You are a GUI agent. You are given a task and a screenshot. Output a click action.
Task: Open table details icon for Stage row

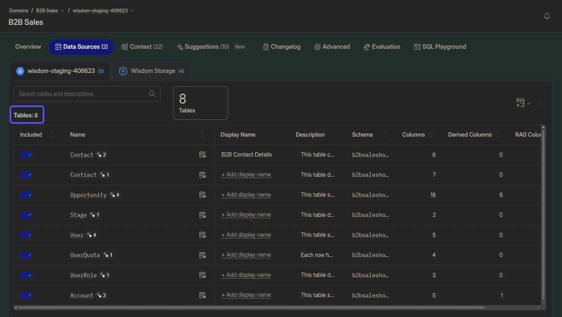pyautogui.click(x=202, y=215)
